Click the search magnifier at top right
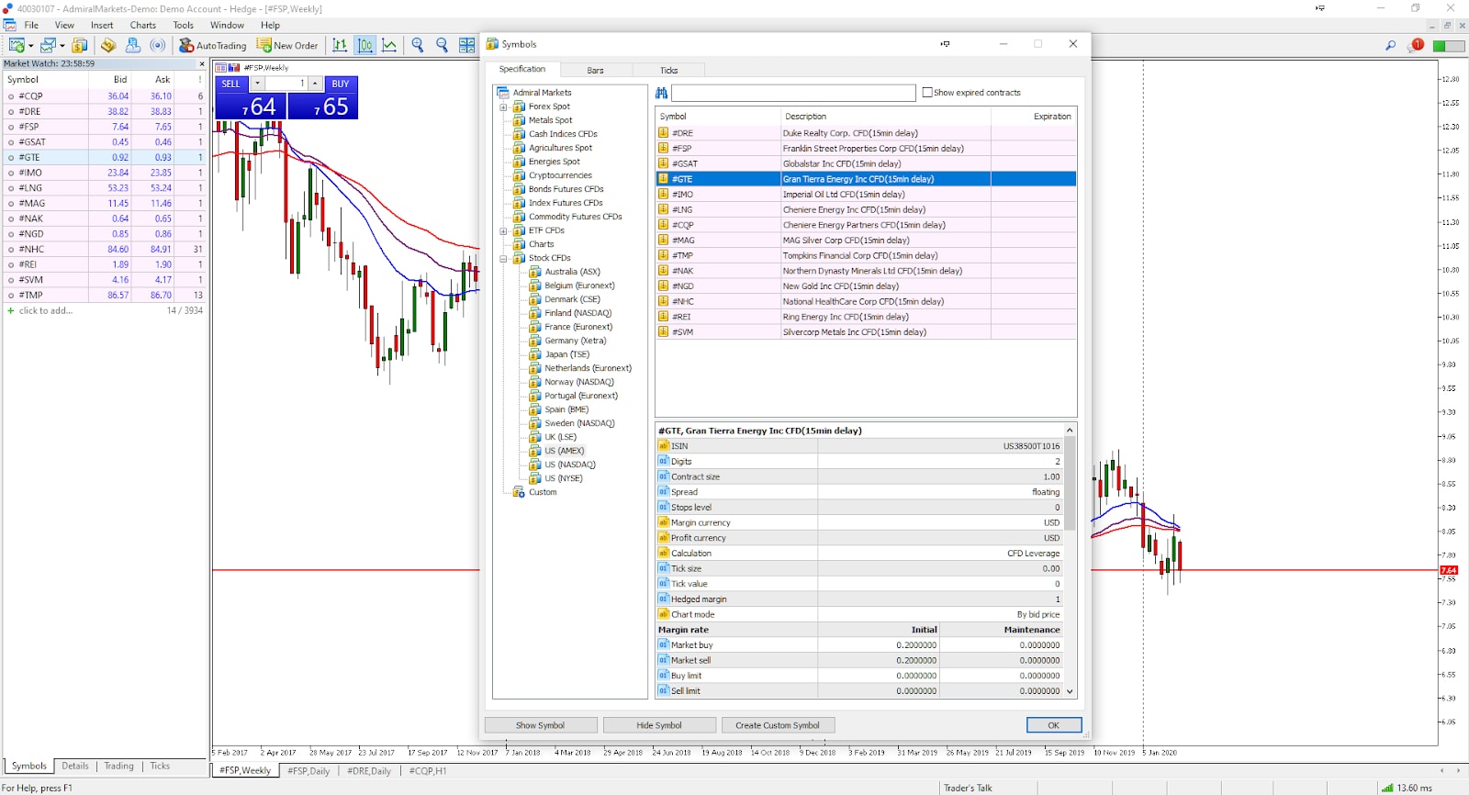The image size is (1469, 795). click(1390, 45)
